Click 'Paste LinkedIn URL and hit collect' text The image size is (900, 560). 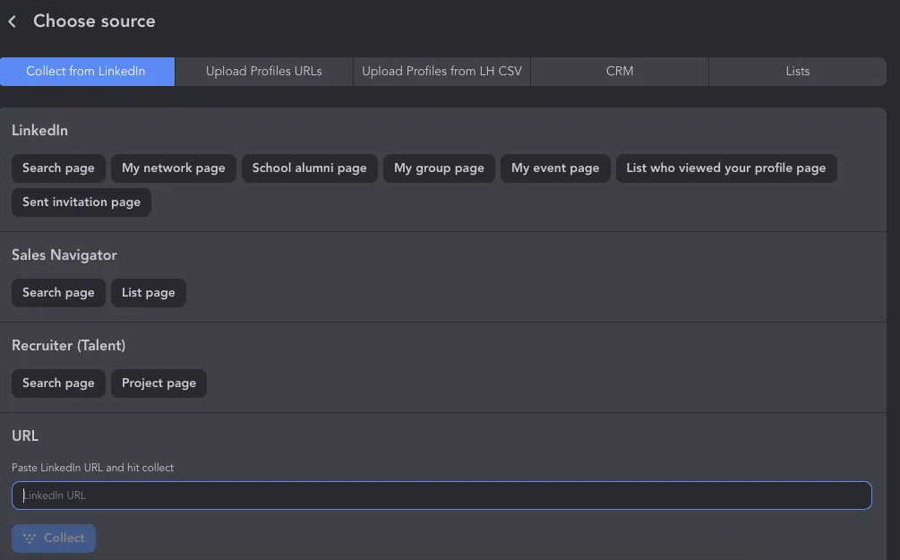(92, 468)
